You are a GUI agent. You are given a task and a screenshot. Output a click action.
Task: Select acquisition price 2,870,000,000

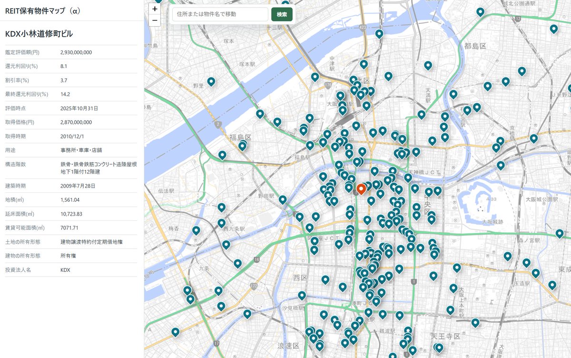click(76, 122)
